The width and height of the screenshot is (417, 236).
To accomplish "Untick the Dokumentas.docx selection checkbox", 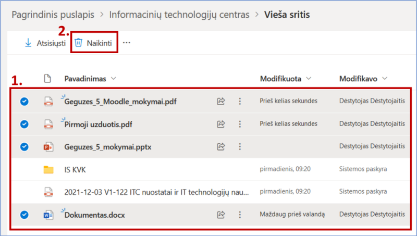I will click(x=24, y=214).
